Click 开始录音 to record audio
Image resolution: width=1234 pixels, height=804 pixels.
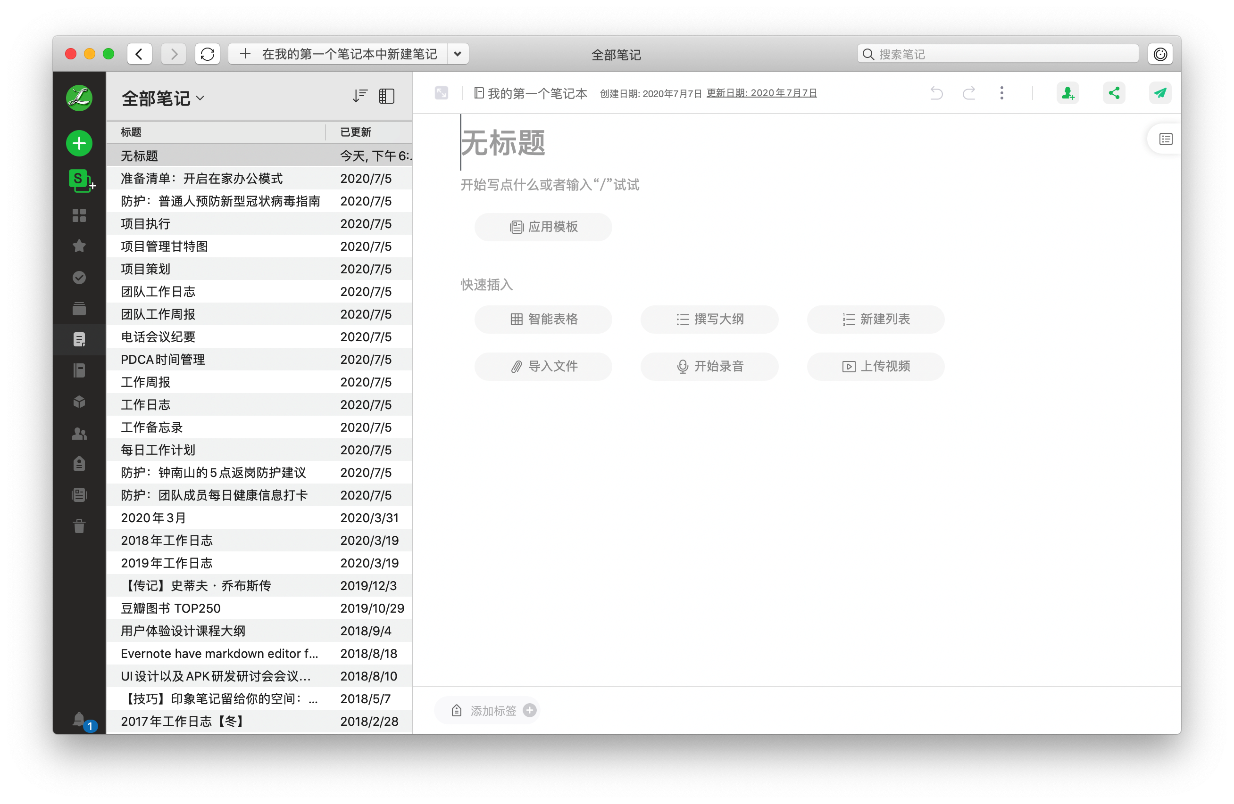[709, 366]
